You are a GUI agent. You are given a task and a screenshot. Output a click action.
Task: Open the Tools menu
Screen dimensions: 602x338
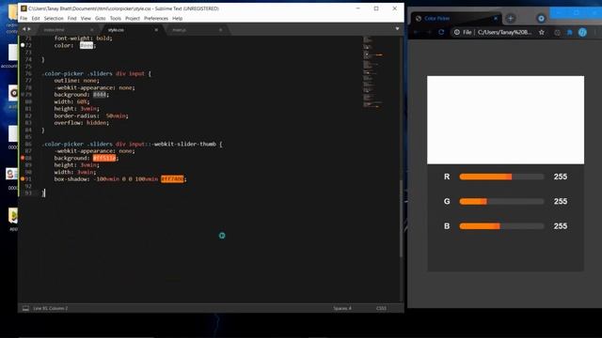point(115,19)
